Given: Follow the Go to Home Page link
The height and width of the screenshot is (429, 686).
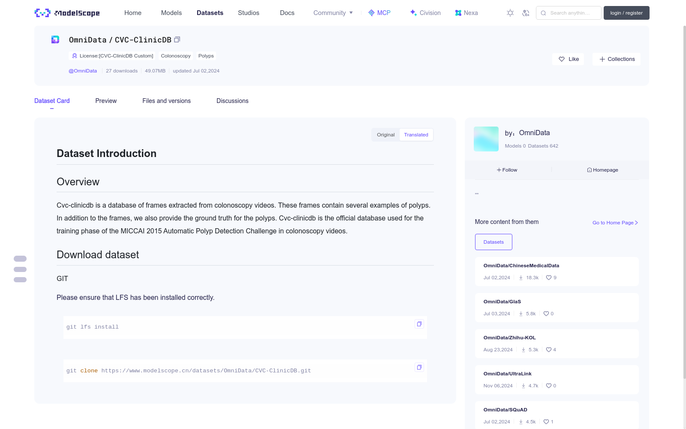Looking at the screenshot, I should pos(615,223).
